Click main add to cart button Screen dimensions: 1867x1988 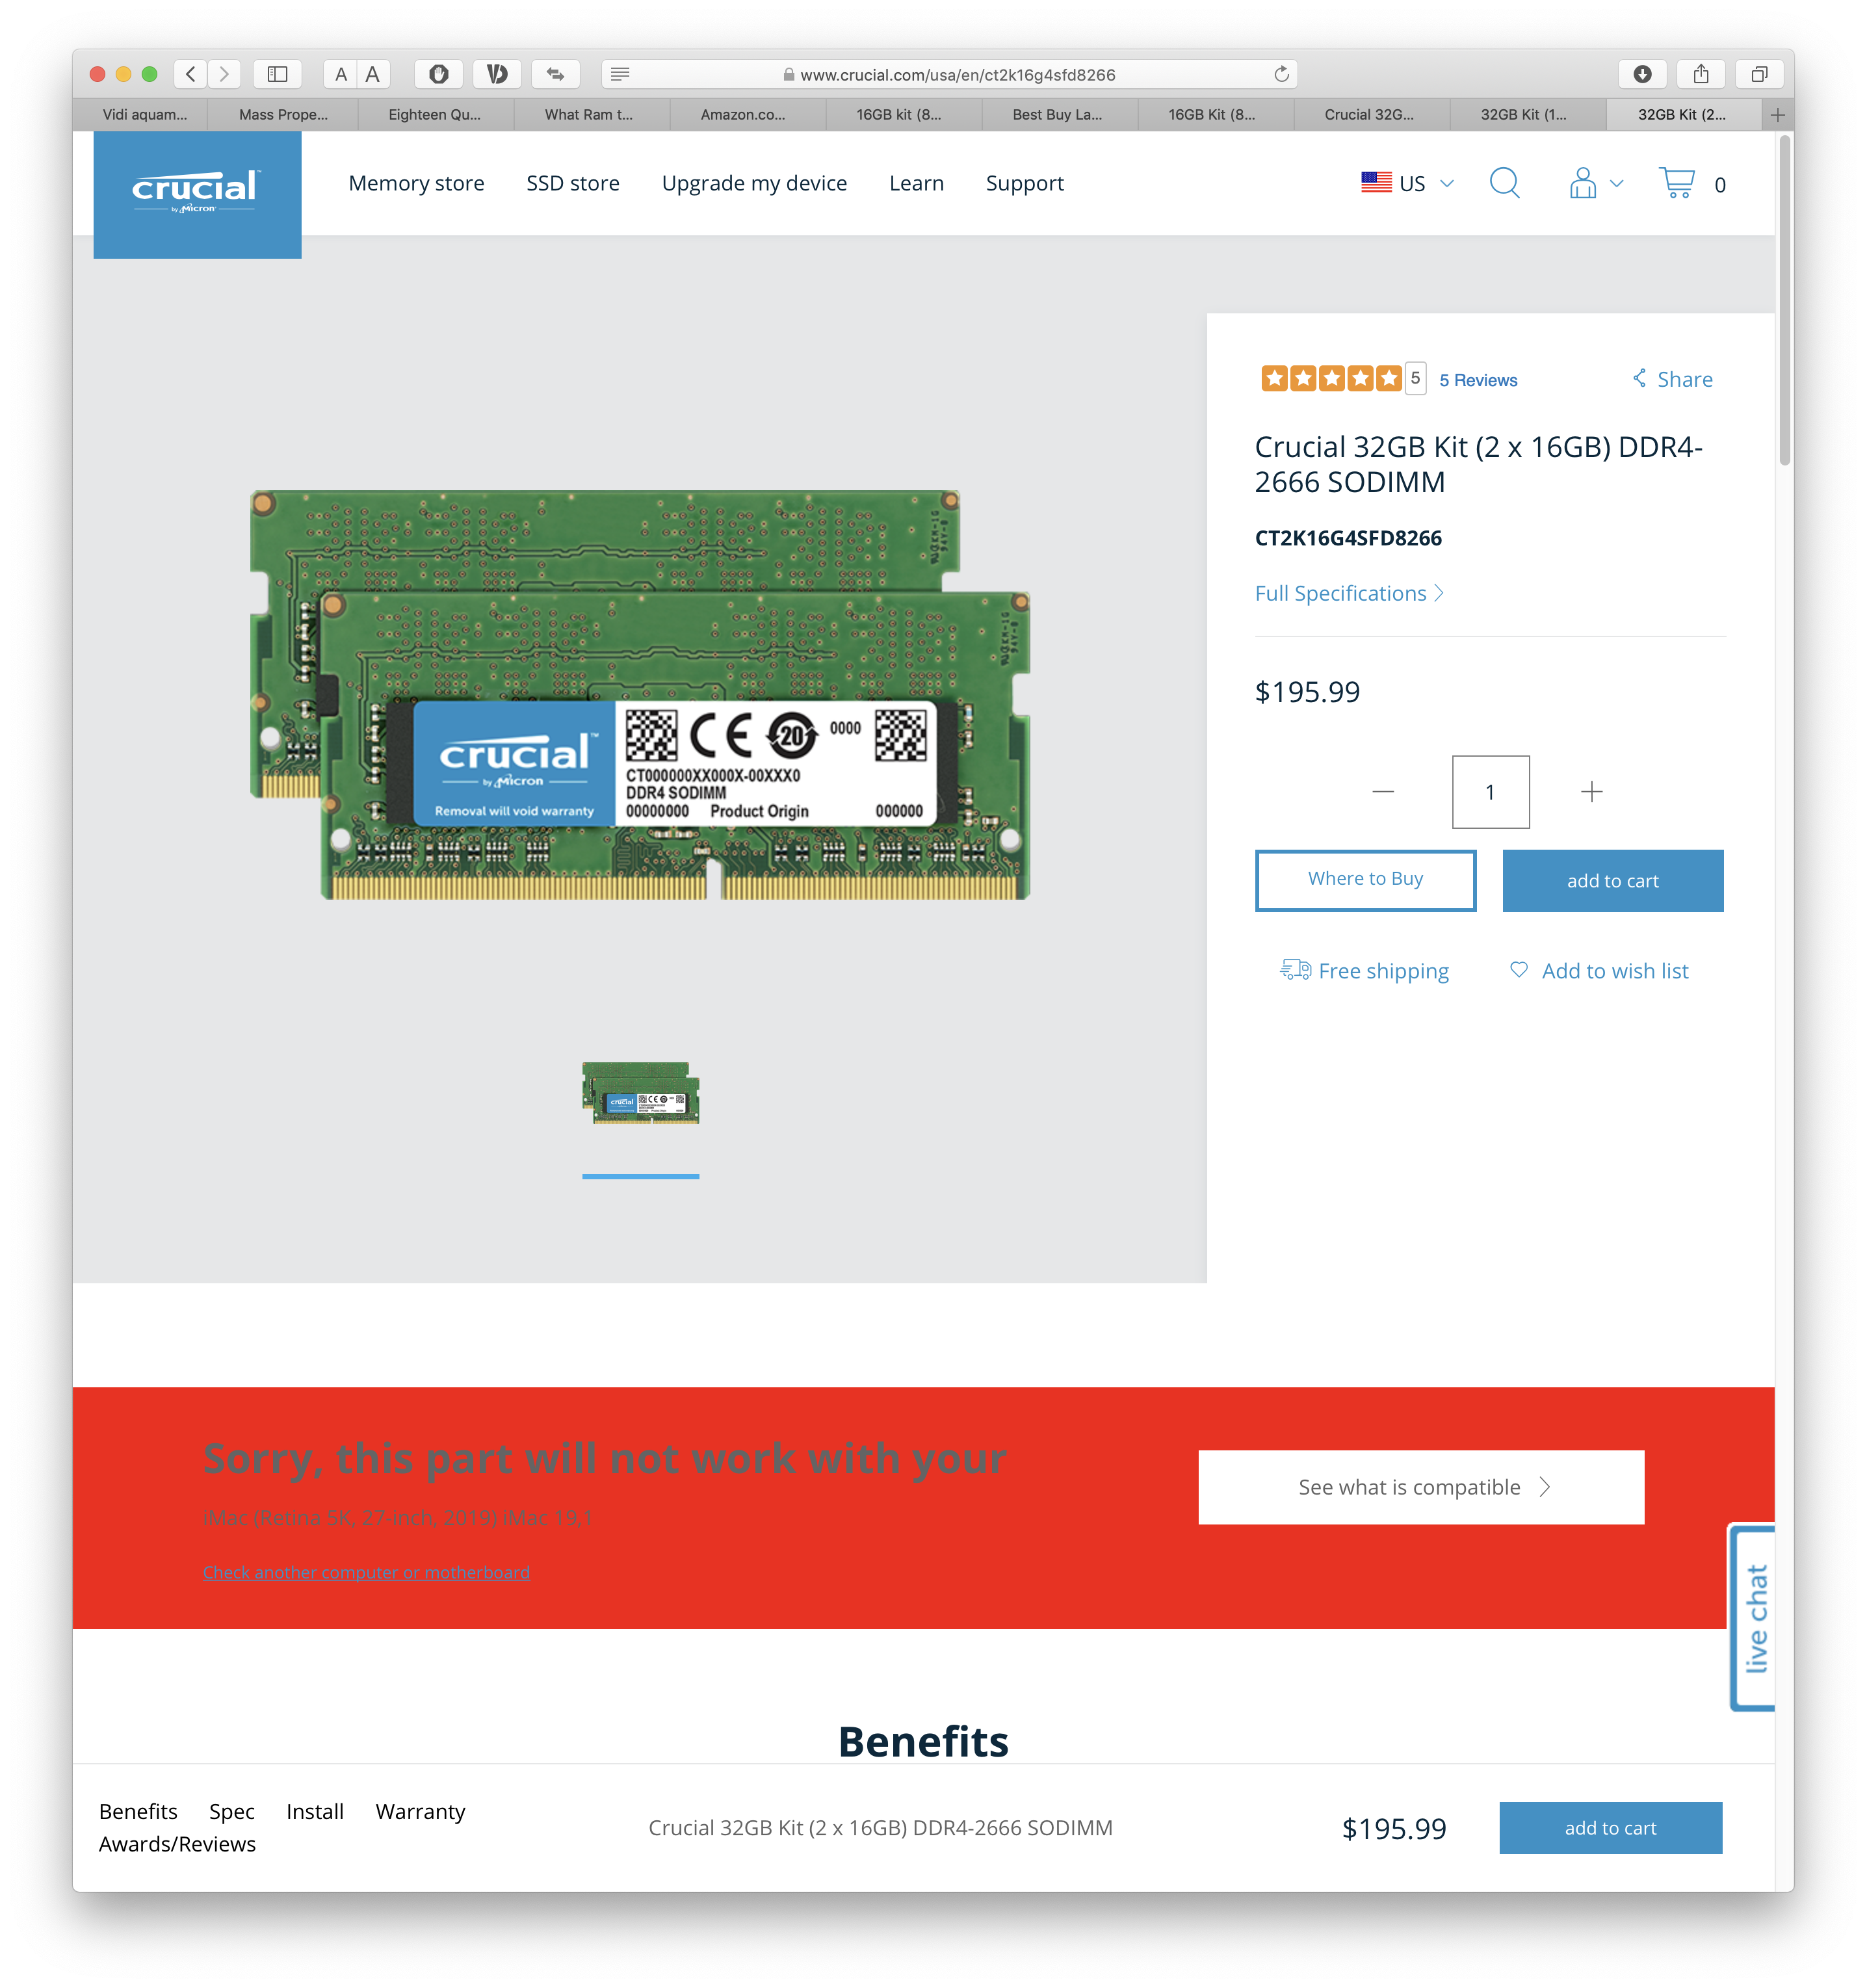point(1612,880)
